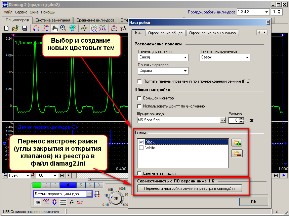Select the hand pan tool
The image size is (289, 216).
pyautogui.click(x=55, y=28)
